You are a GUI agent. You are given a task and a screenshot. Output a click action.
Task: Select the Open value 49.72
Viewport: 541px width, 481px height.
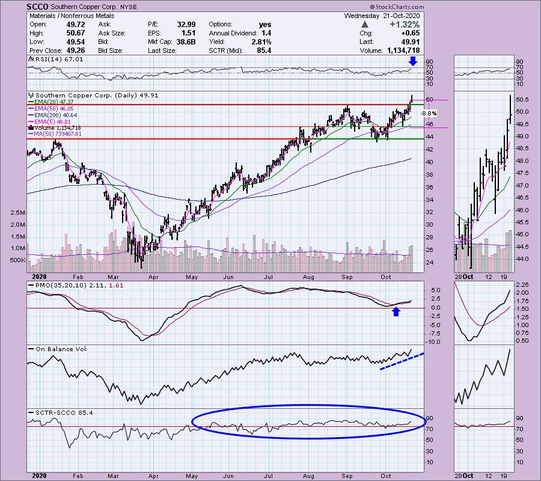coord(75,25)
